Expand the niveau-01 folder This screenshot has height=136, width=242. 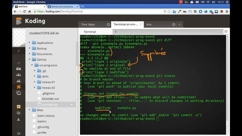(34, 82)
